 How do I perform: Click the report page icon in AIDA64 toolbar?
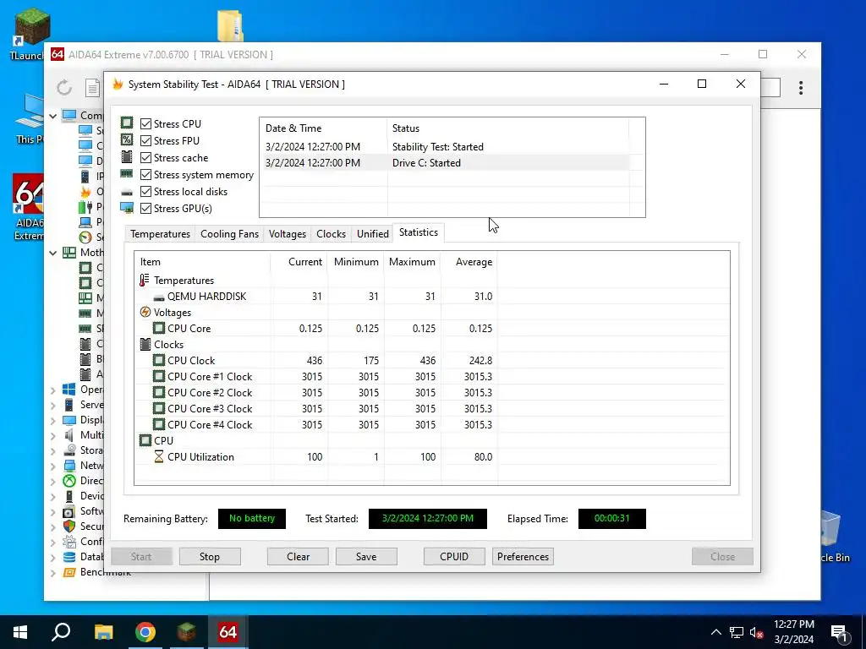[93, 88]
